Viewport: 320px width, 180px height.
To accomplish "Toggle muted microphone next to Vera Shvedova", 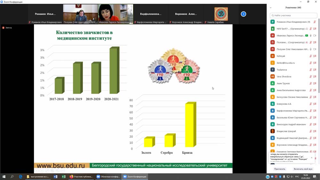I will pyautogui.click(x=311, y=77).
